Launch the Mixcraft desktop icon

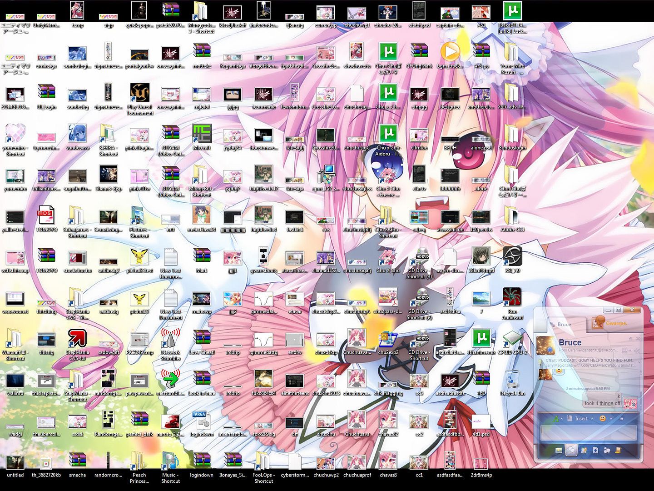point(202,134)
